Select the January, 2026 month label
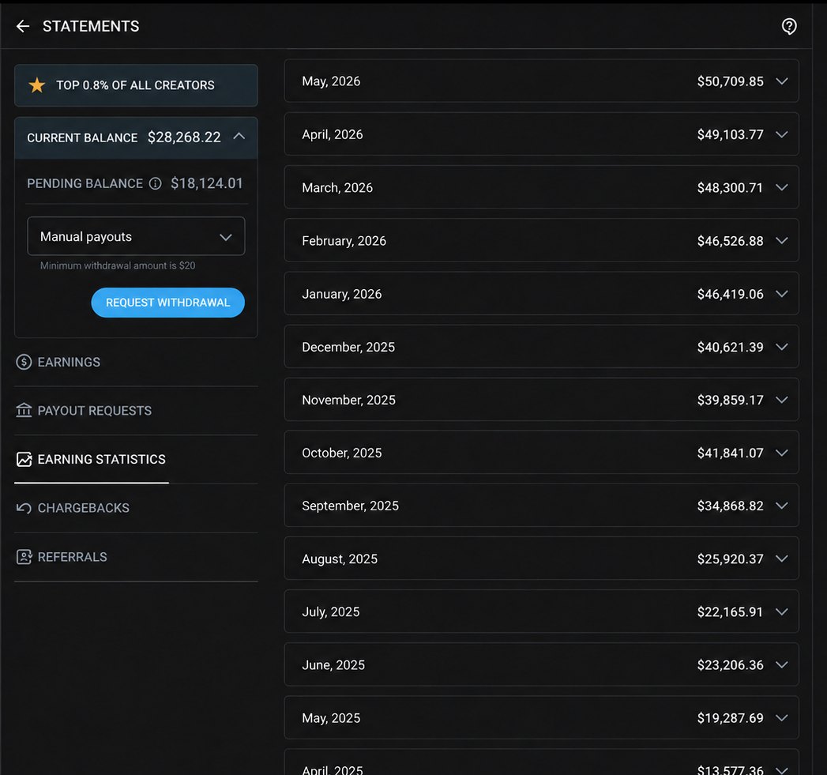The image size is (827, 775). point(342,294)
